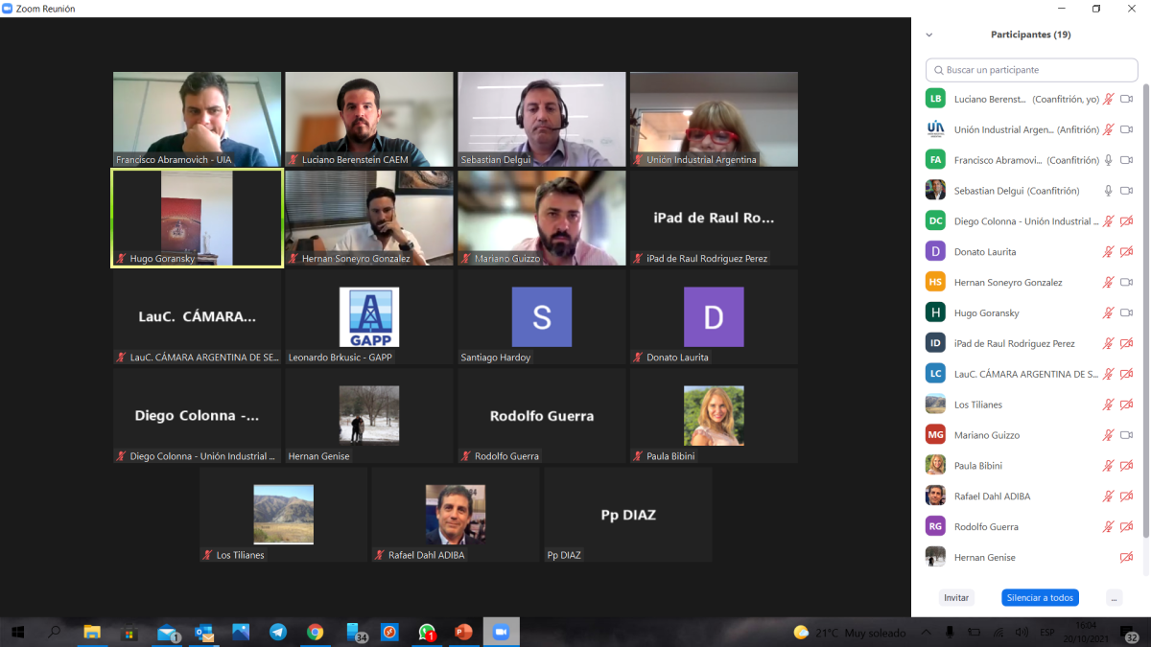Show hidden system tray icons
The image size is (1151, 647).
[926, 632]
